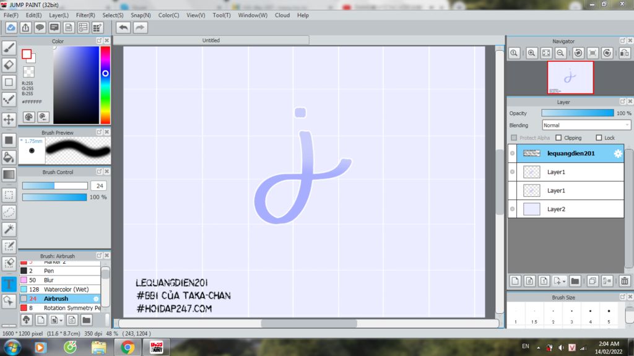
Task: Create a new layer in Layer panel
Action: coord(515,280)
